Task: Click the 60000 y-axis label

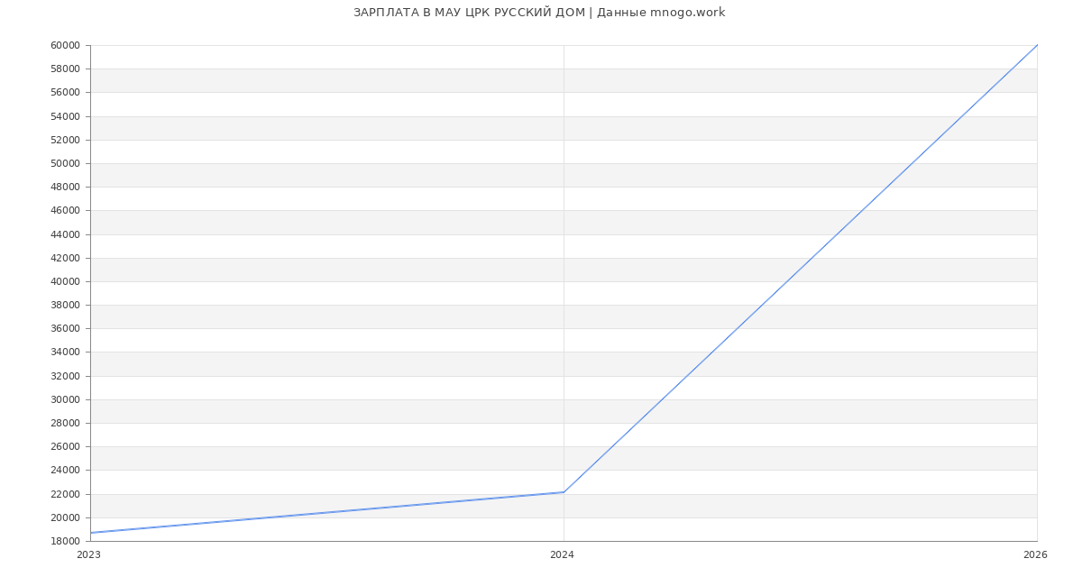Action: pyautogui.click(x=65, y=46)
